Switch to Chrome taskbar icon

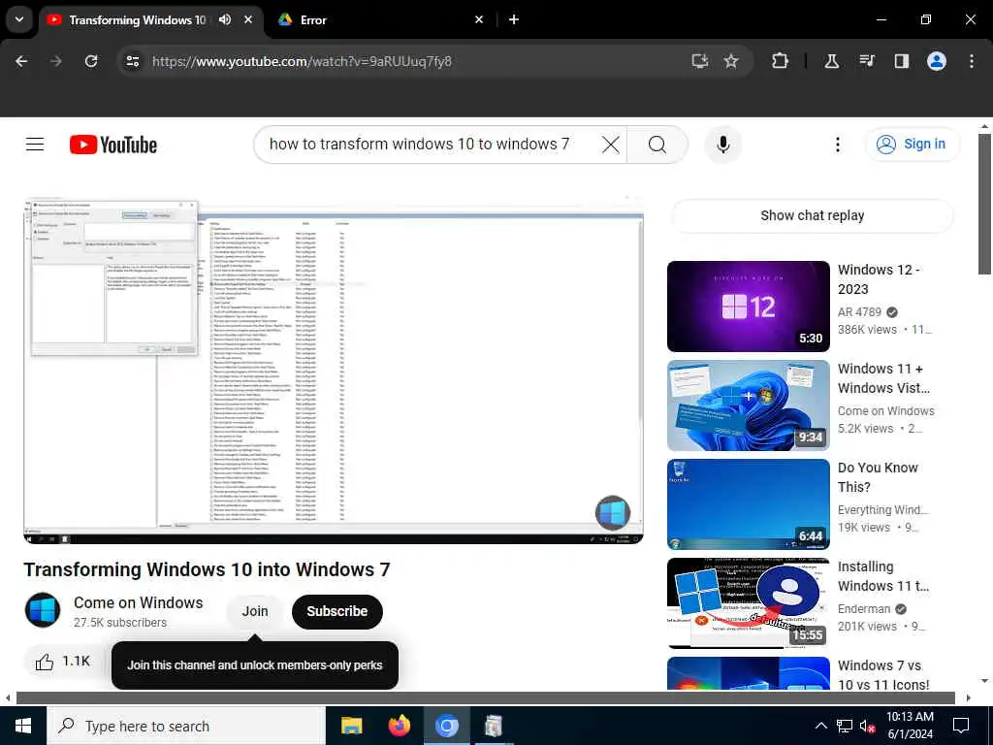click(x=446, y=726)
